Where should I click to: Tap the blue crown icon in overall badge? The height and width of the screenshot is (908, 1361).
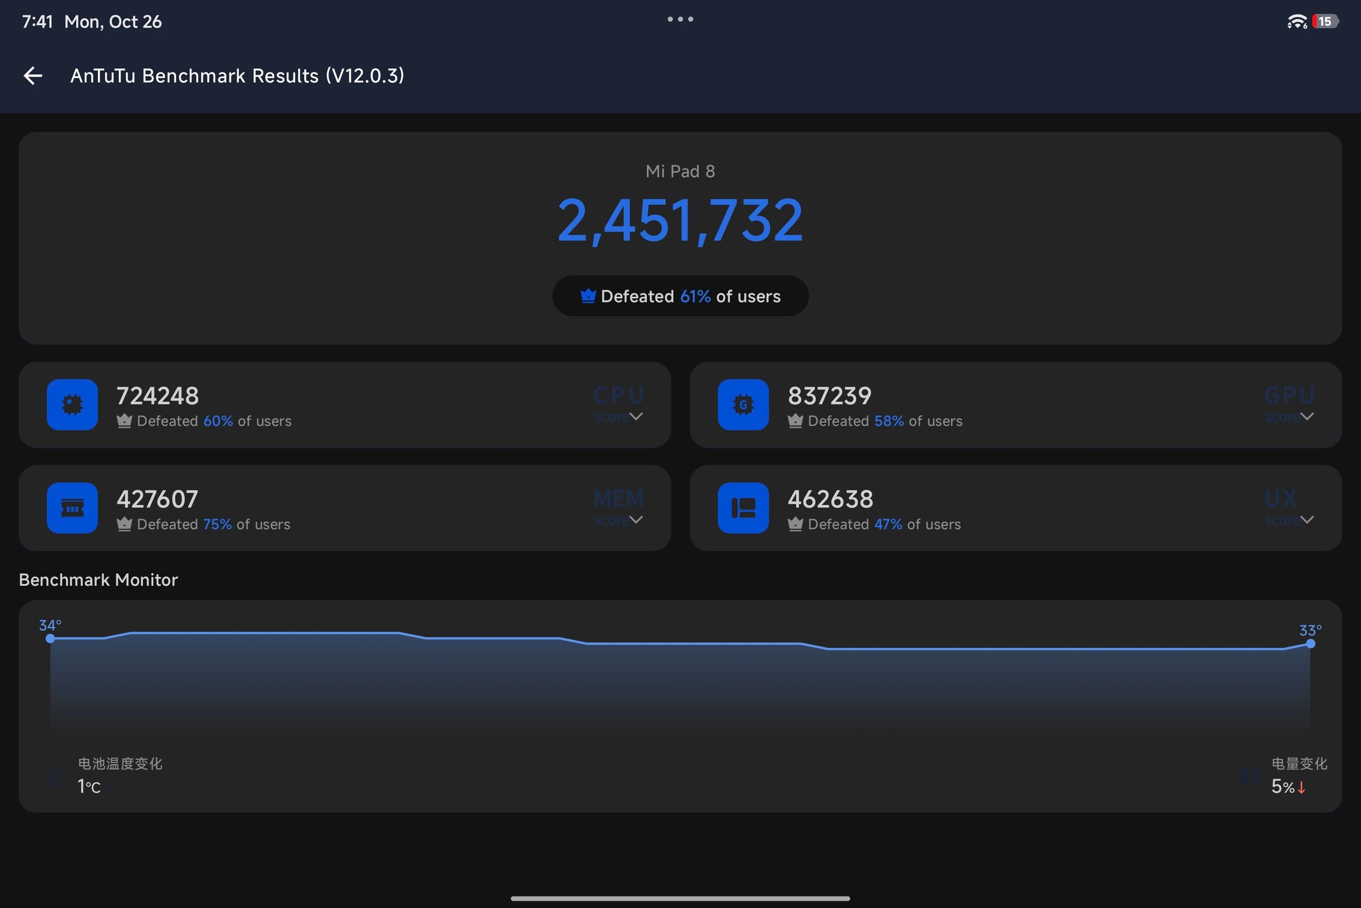(588, 296)
